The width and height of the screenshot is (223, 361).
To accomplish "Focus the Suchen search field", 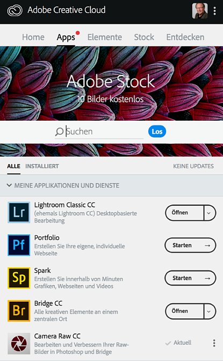I will click(x=99, y=131).
